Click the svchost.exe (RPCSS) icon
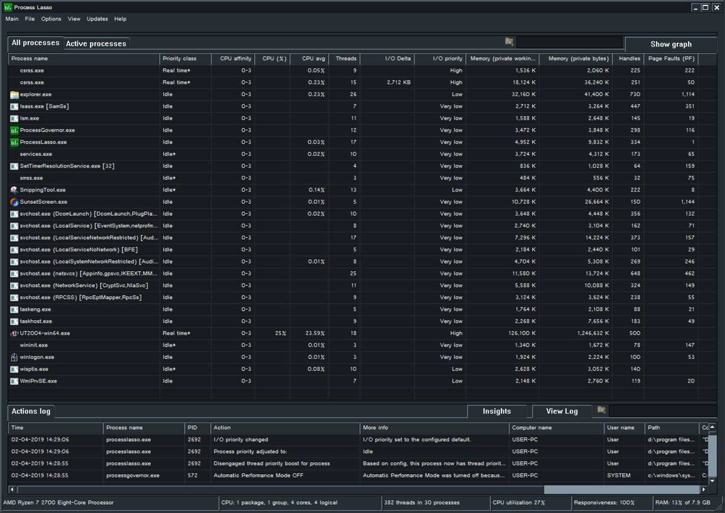Screen dimensions: 725x513 click(x=14, y=297)
